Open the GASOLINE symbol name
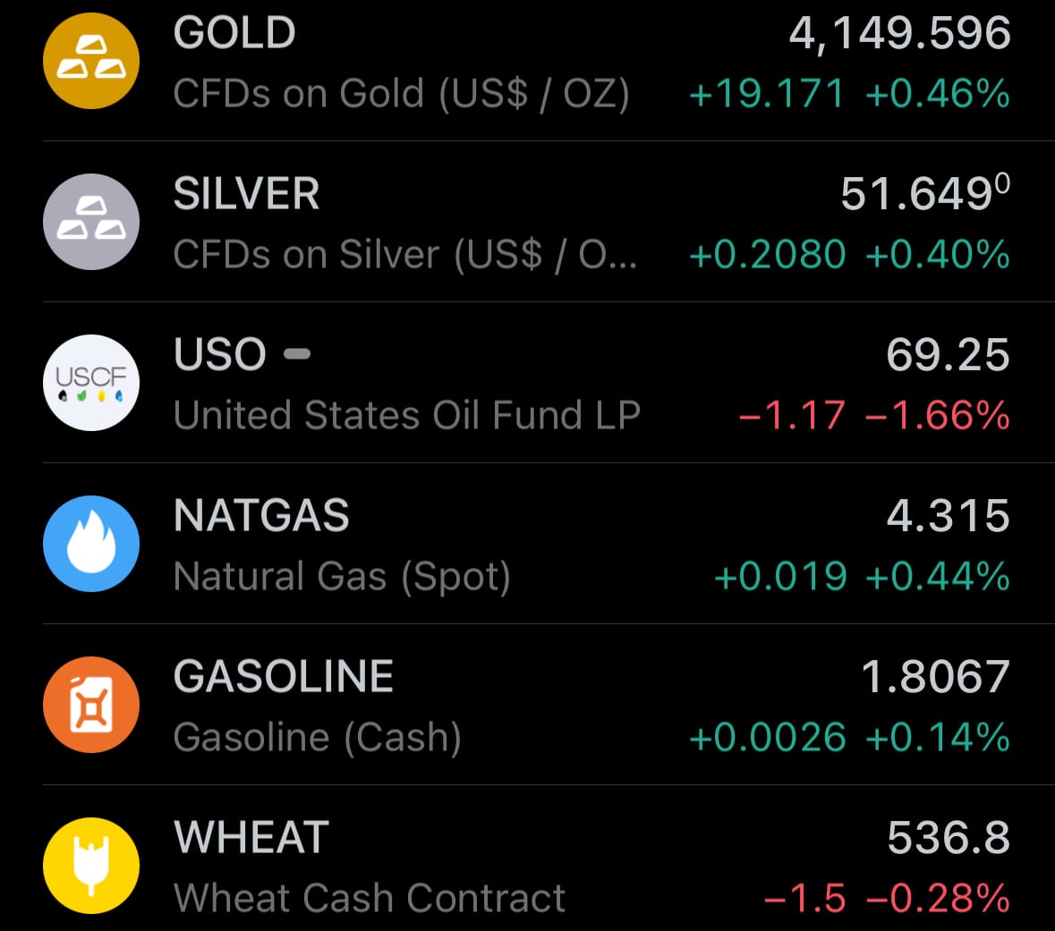Screen dimensions: 1055x931 (284, 677)
